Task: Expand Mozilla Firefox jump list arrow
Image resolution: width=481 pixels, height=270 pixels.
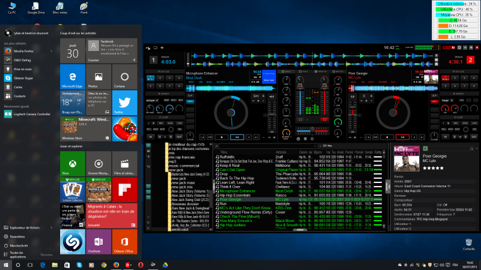Action: (52, 52)
